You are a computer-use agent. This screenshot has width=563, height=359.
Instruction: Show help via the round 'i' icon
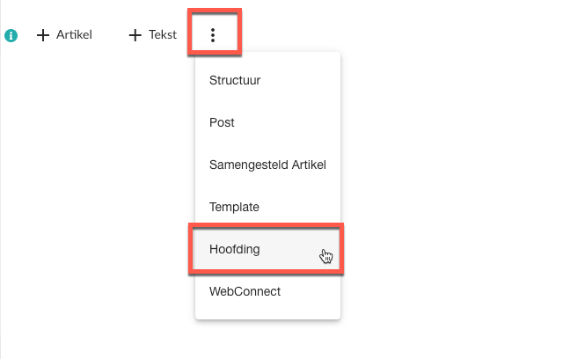[11, 35]
